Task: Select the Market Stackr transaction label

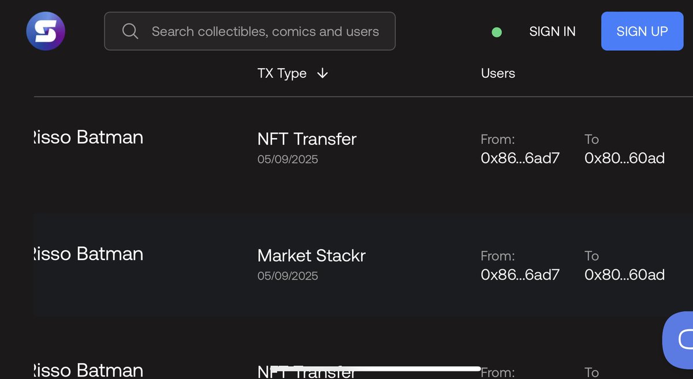Action: (311, 255)
